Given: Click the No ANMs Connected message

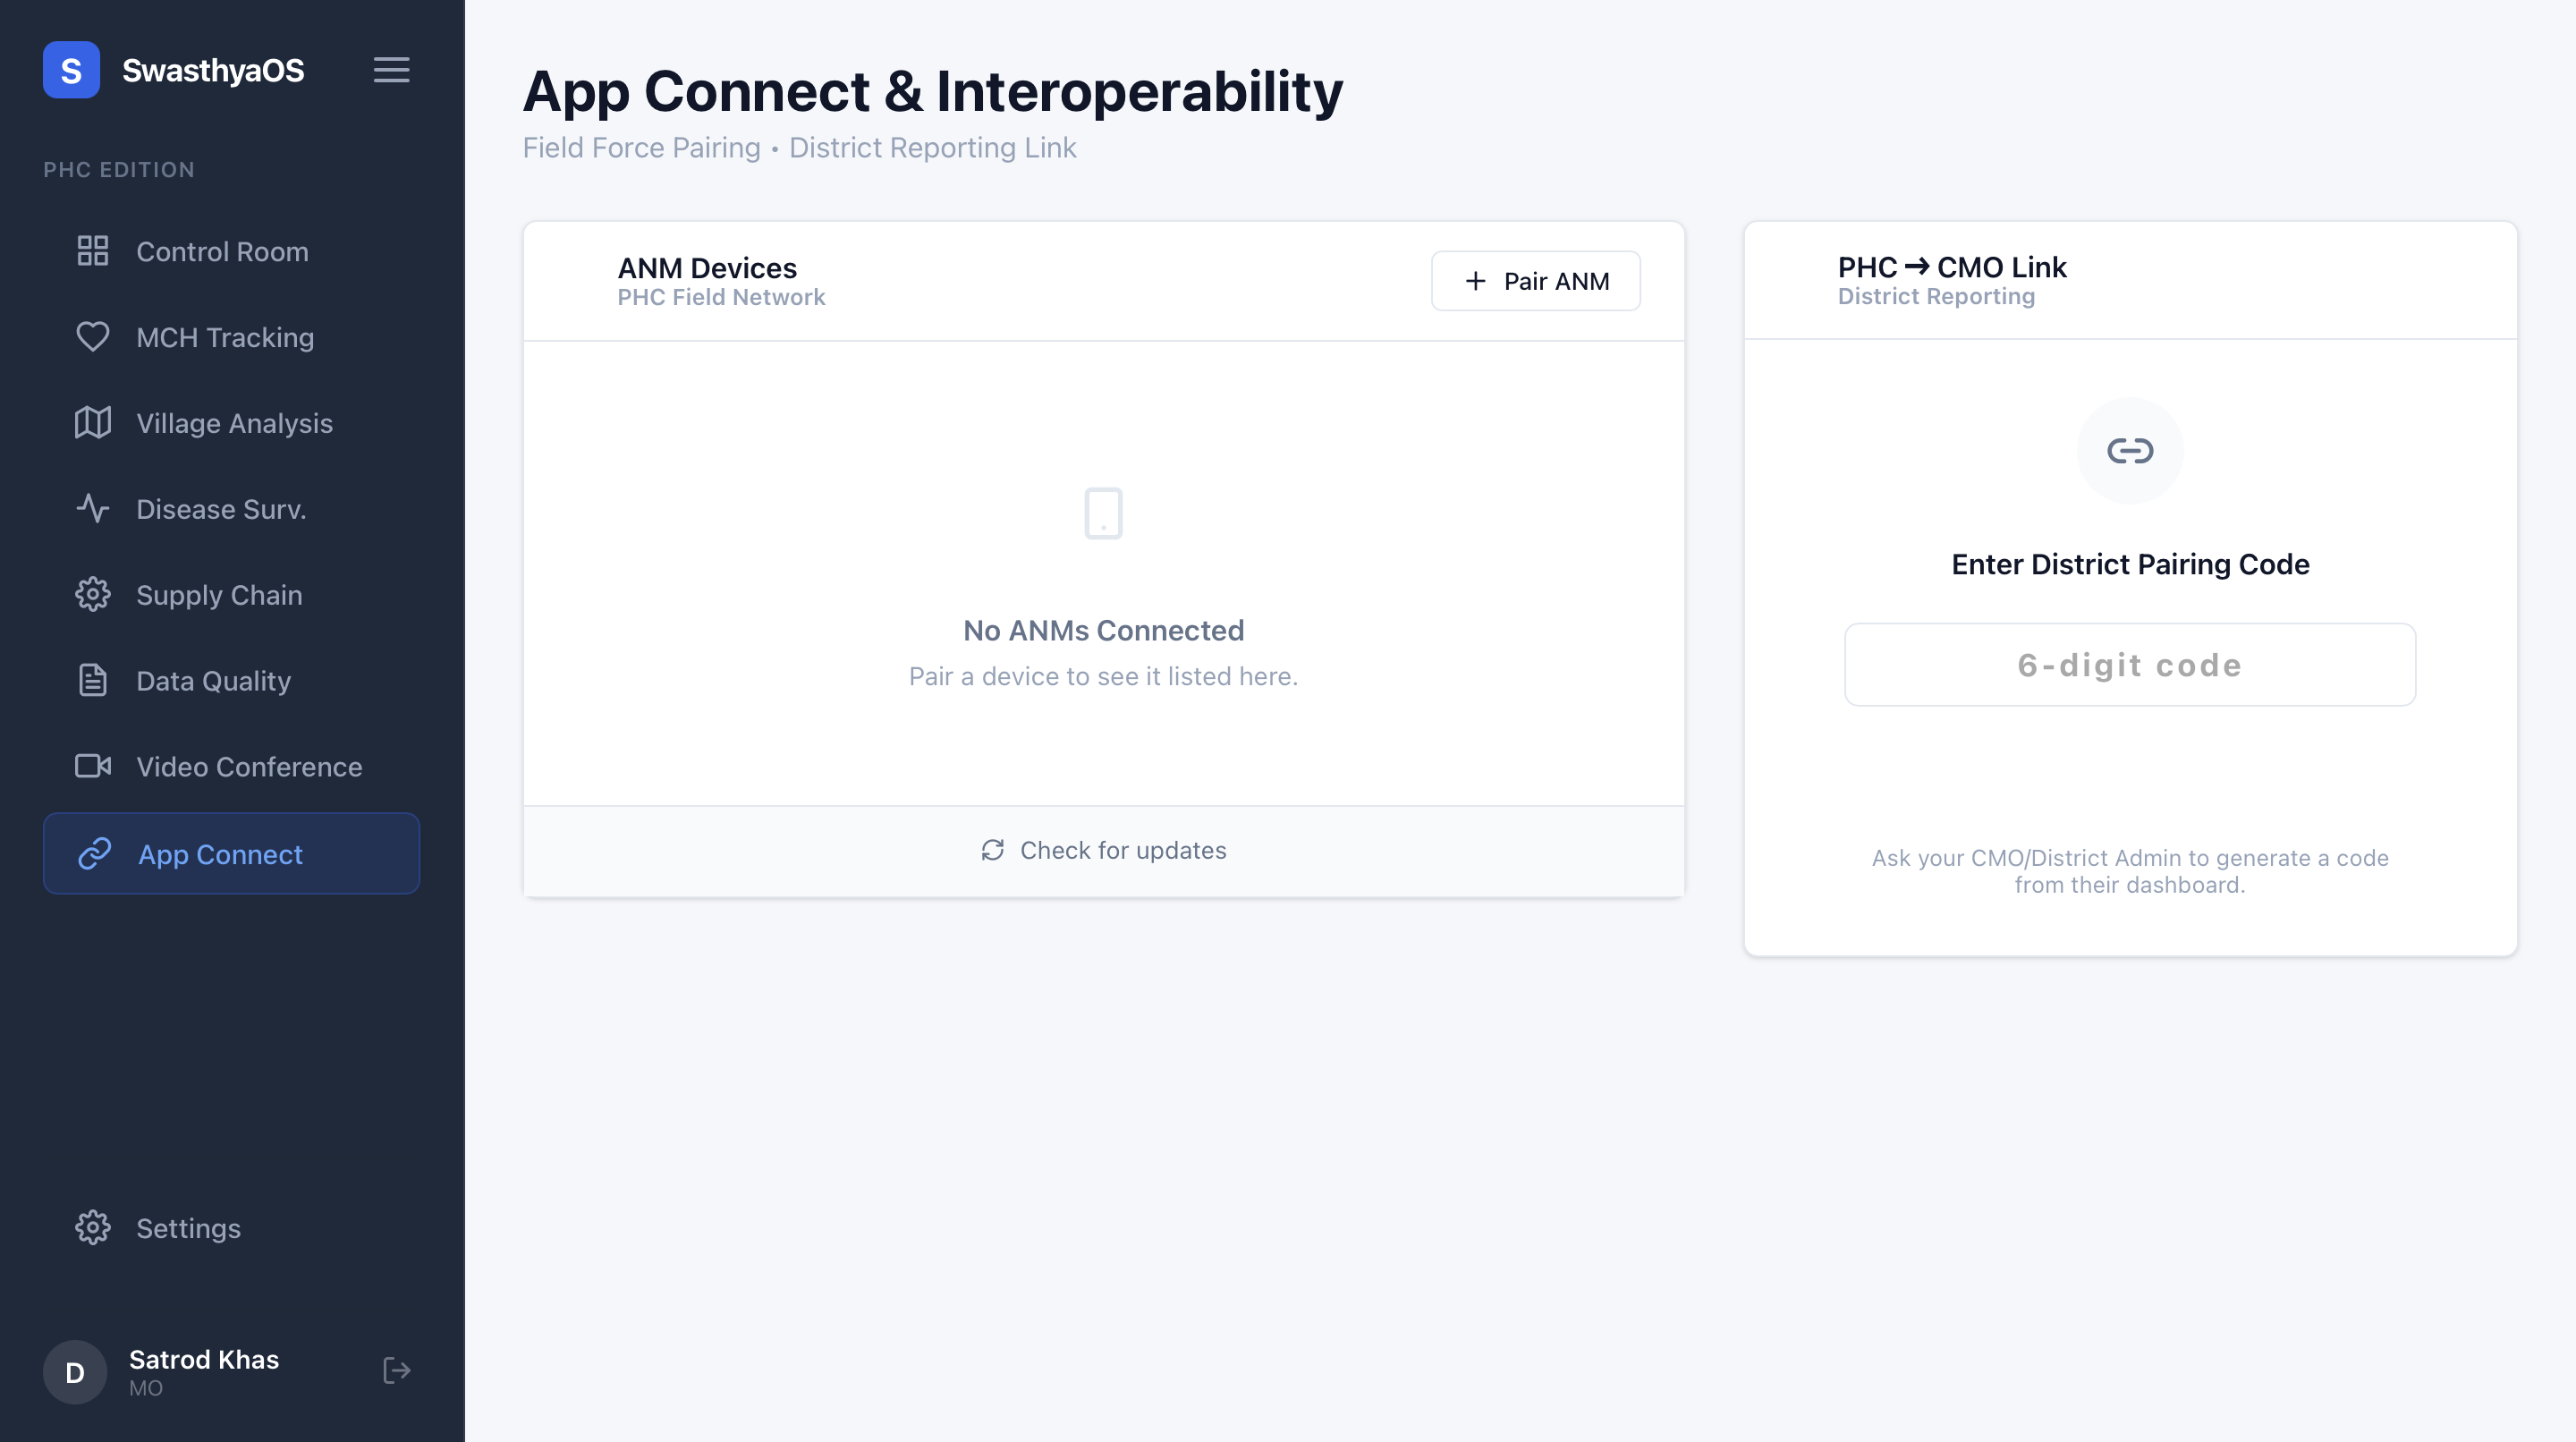Looking at the screenshot, I should click(1104, 630).
